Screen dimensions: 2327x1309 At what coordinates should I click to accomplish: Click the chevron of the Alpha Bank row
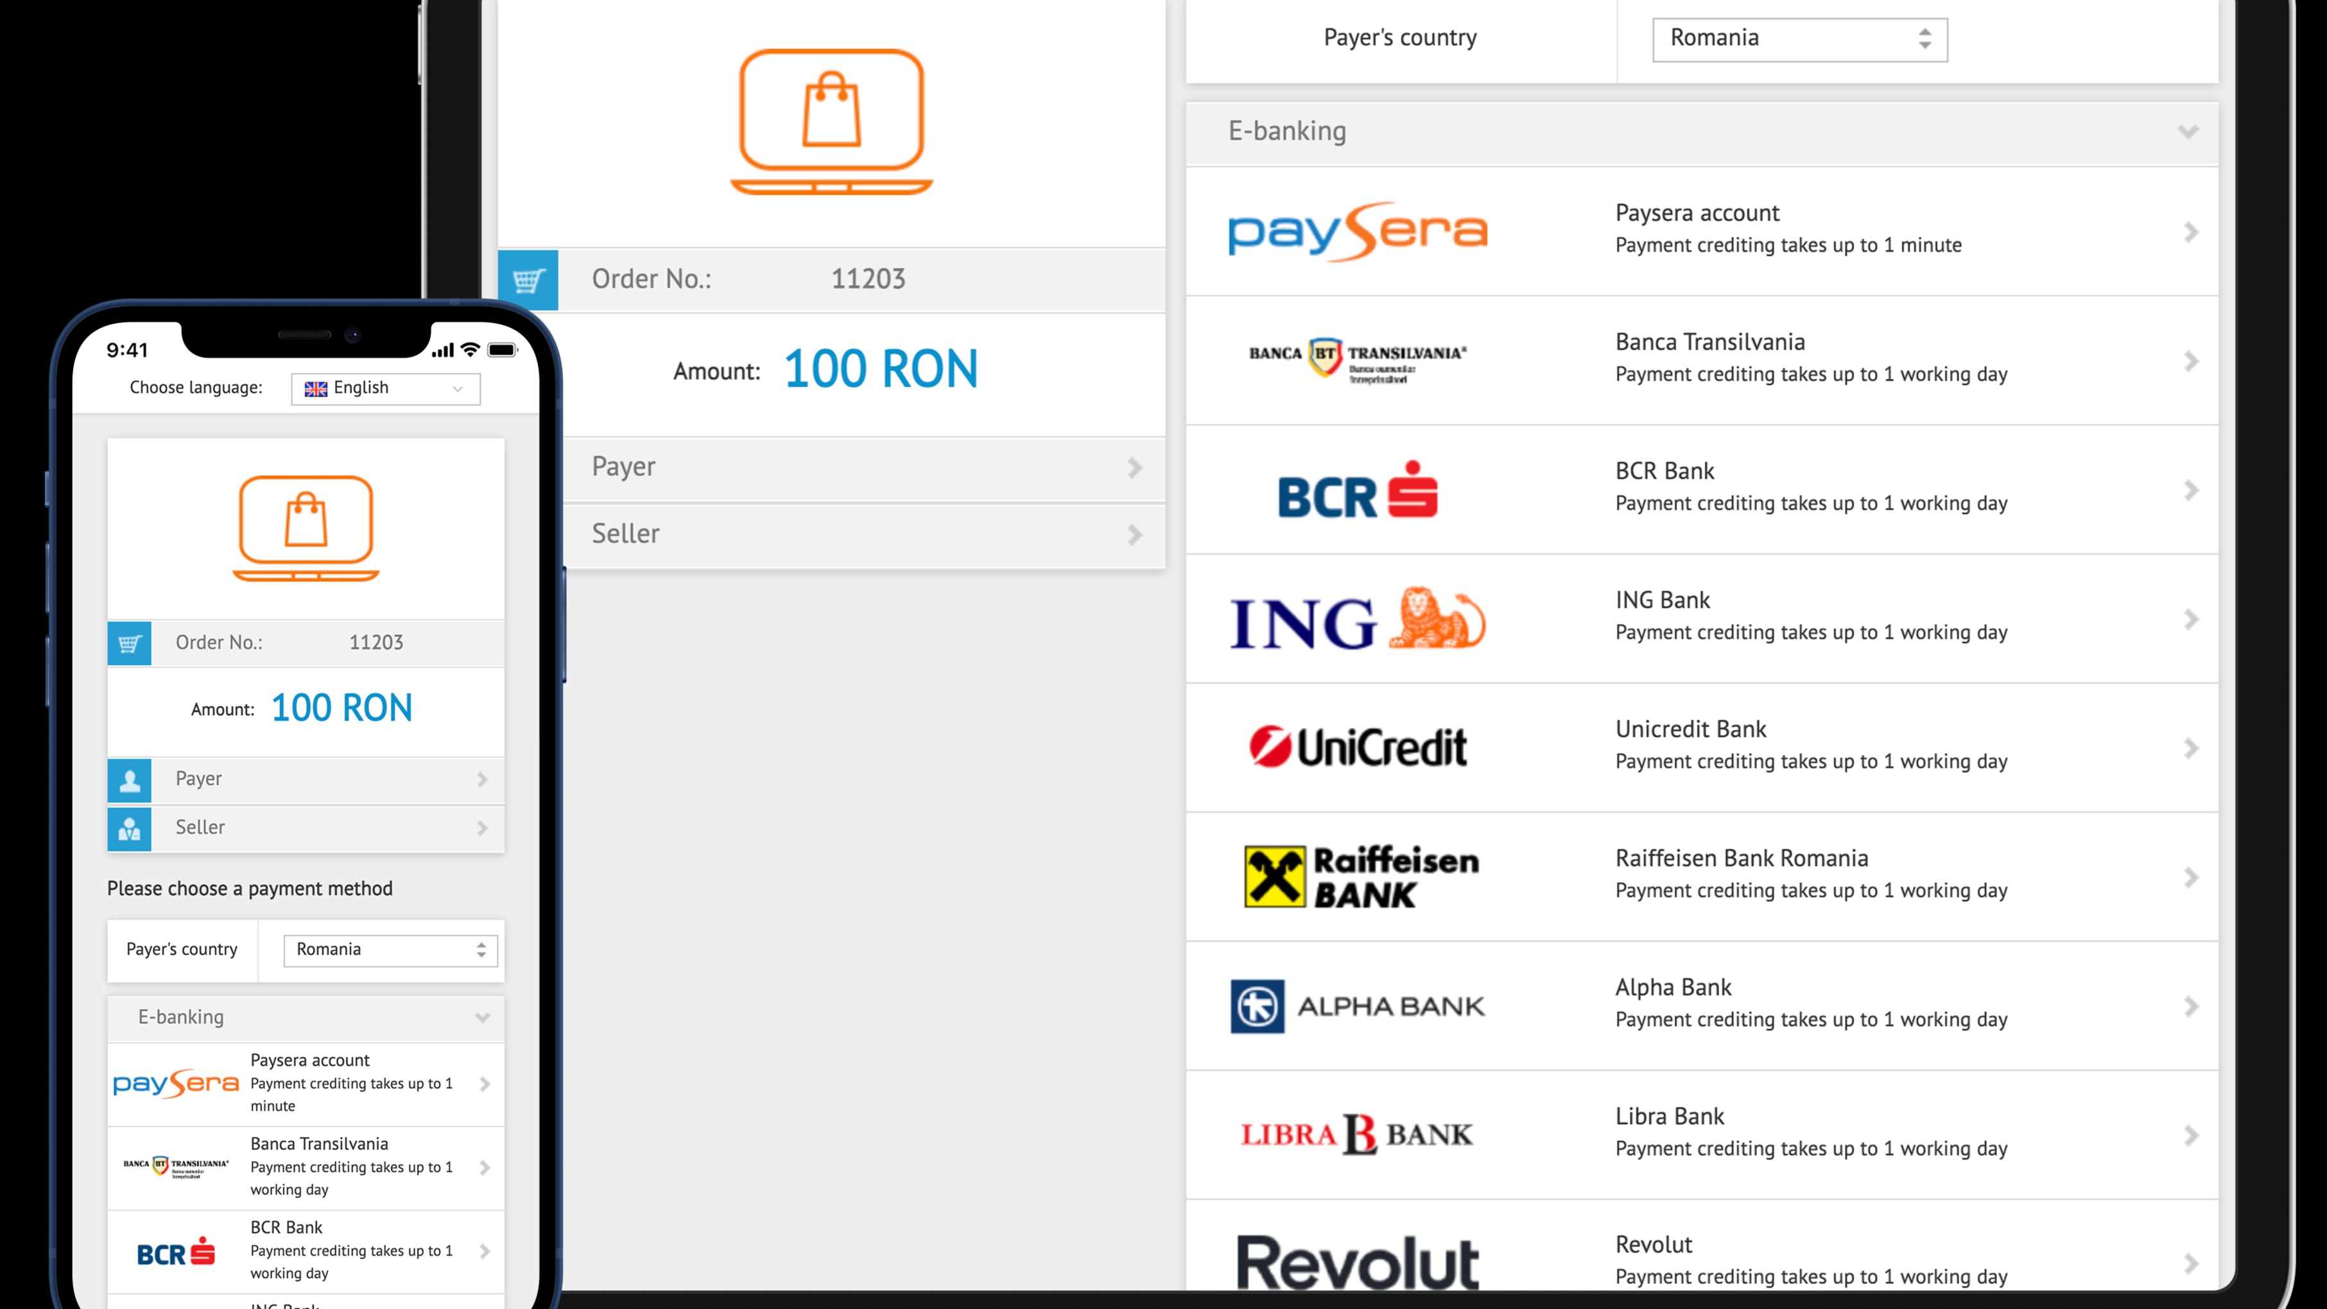(x=2191, y=1007)
